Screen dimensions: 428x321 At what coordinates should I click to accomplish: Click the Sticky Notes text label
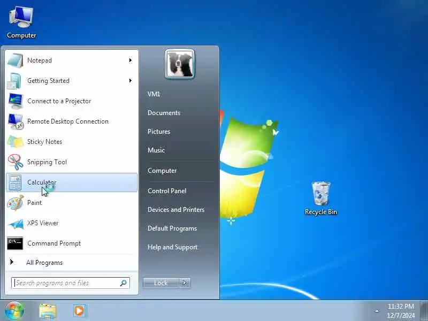tap(44, 142)
